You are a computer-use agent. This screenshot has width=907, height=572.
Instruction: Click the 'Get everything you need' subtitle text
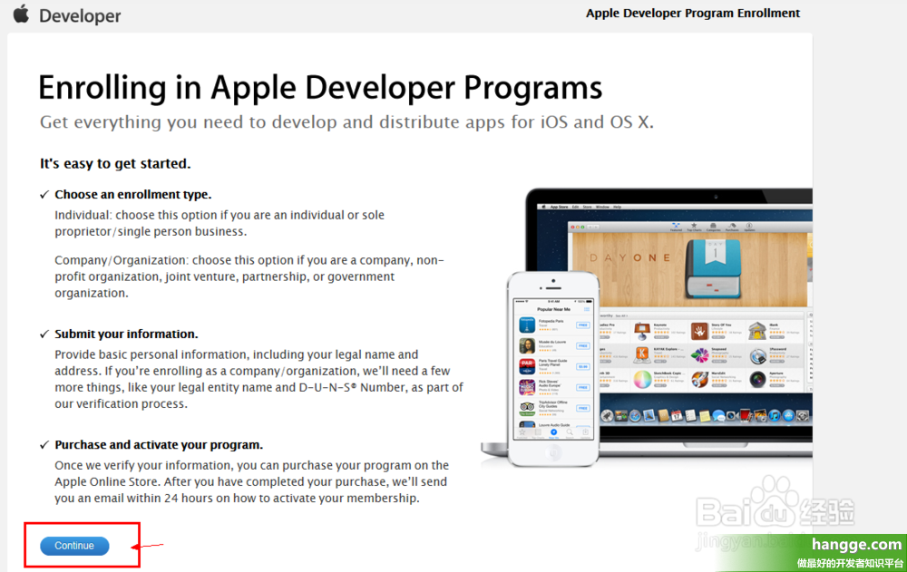pyautogui.click(x=346, y=122)
